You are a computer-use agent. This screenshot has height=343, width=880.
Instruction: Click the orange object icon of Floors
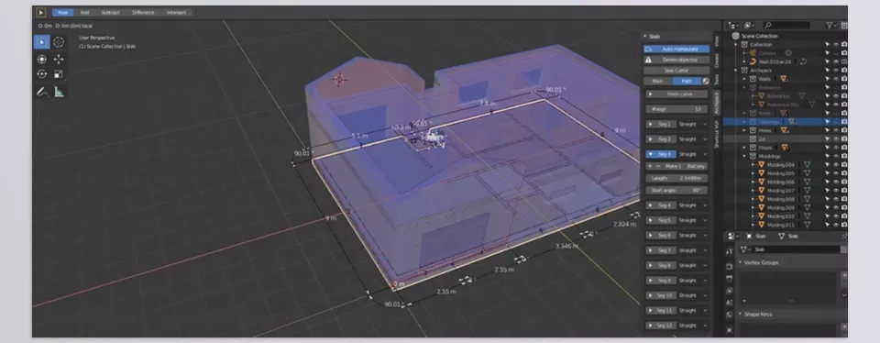point(785,148)
